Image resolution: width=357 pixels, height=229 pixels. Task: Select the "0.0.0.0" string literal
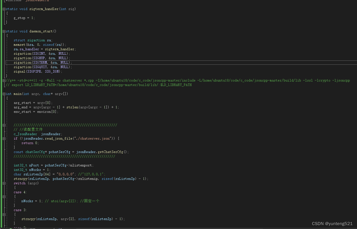(65, 174)
